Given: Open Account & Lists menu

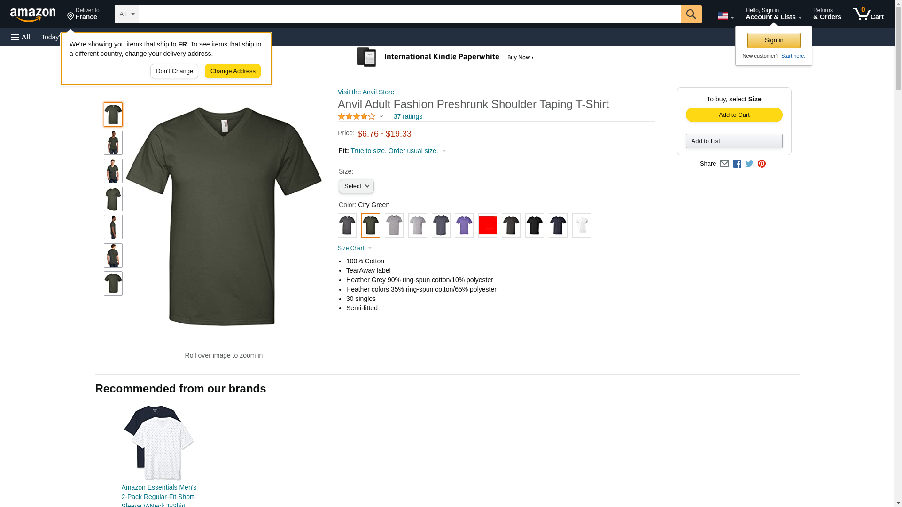Looking at the screenshot, I should (773, 14).
